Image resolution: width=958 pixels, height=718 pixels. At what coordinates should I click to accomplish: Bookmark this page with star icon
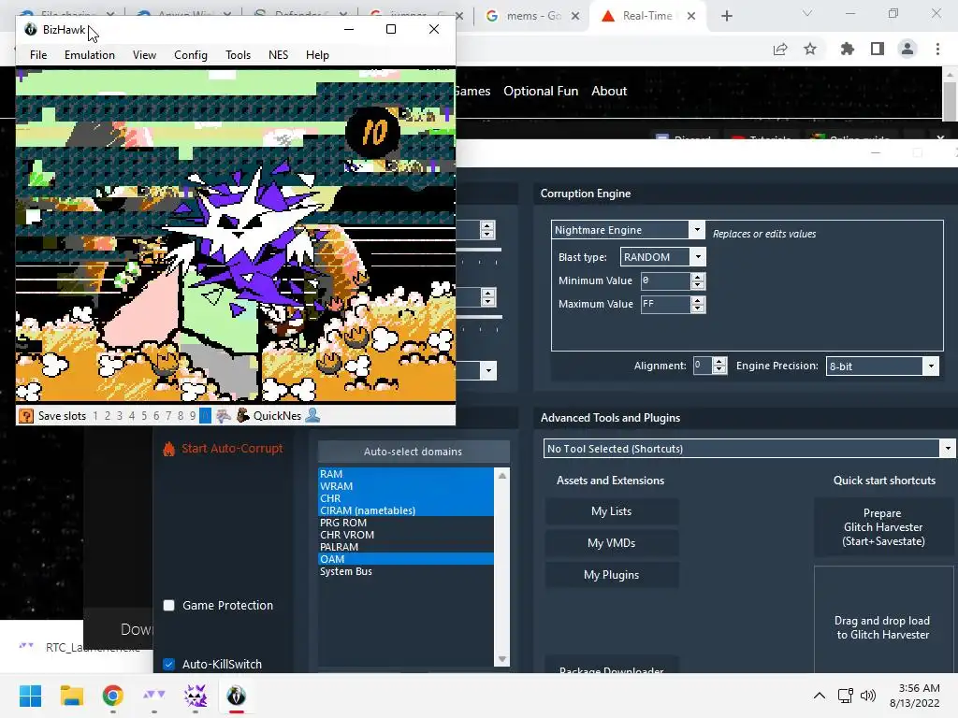coord(810,50)
